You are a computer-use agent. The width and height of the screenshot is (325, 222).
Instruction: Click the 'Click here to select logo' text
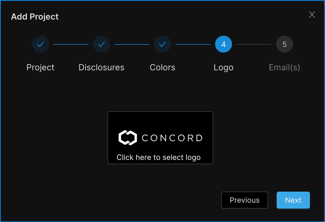(159, 158)
